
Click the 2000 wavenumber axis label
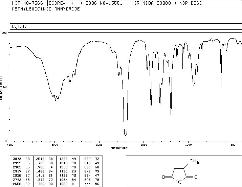[x=99, y=145]
